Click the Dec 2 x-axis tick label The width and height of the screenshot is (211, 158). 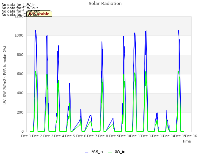[37, 136]
